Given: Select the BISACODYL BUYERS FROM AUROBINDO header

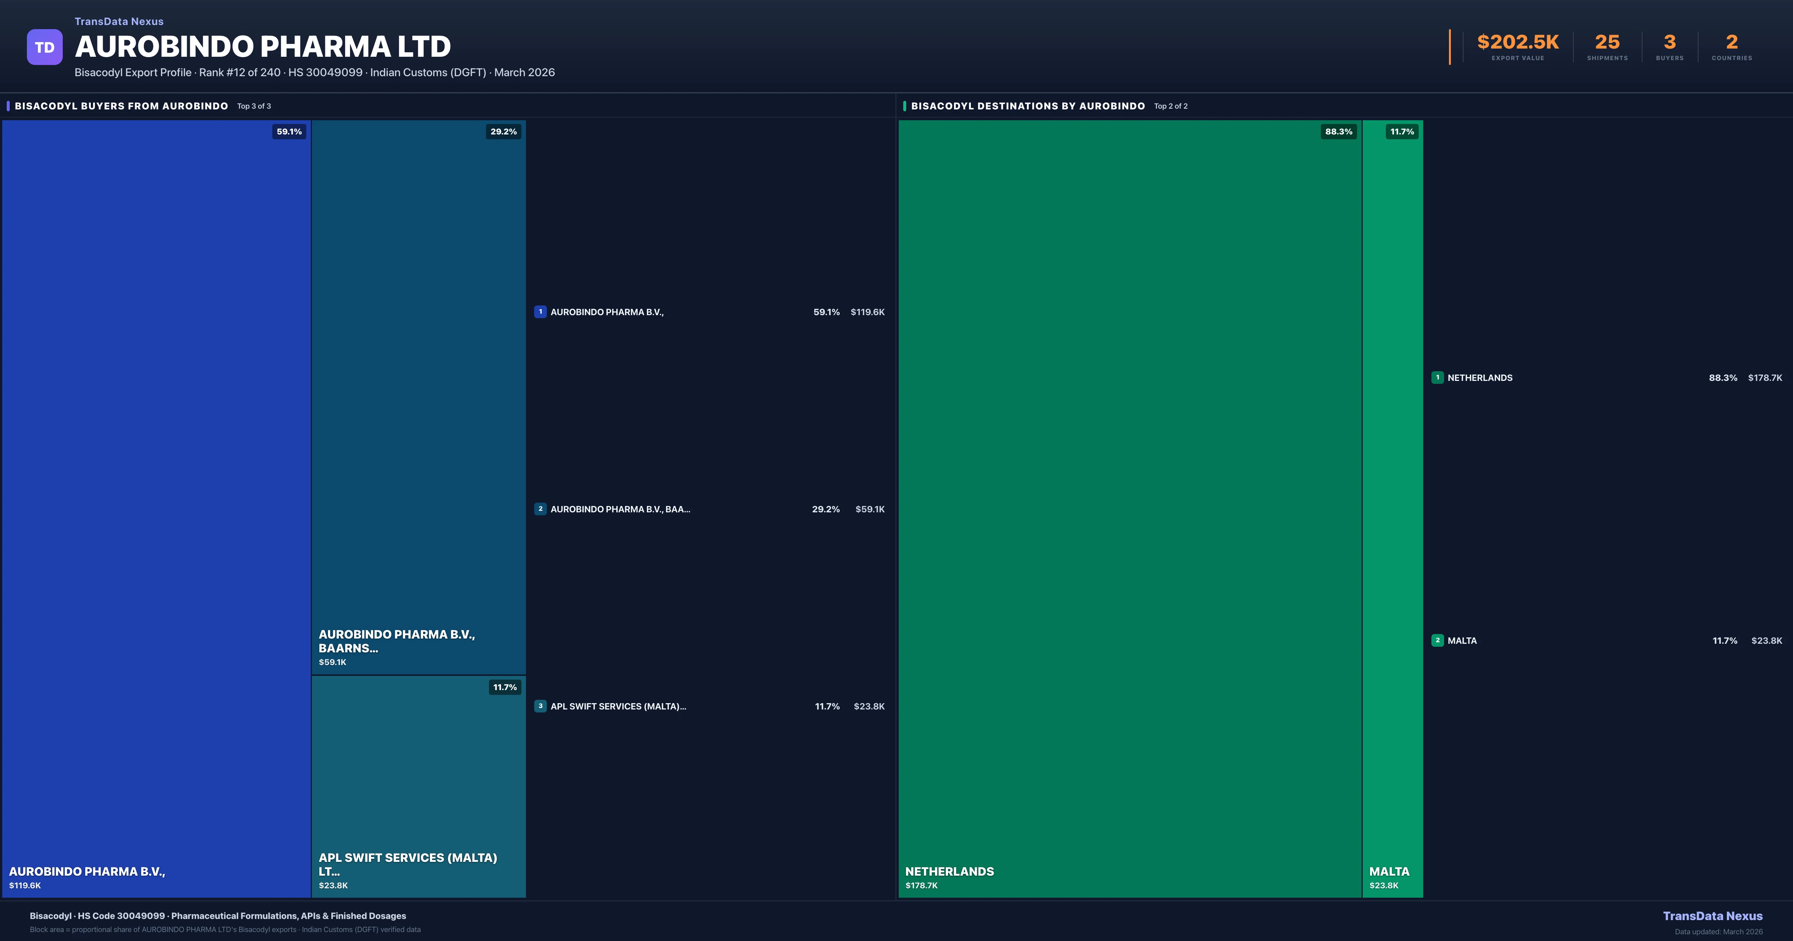Looking at the screenshot, I should pos(121,106).
